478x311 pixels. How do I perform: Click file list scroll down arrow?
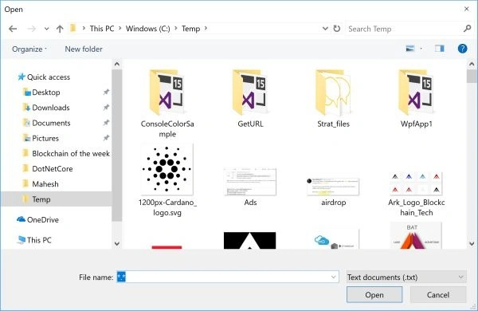(x=472, y=243)
